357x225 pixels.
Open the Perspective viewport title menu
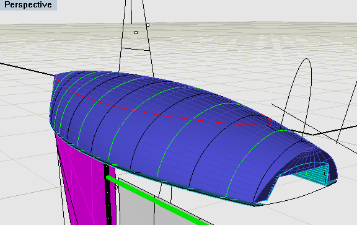click(28, 5)
